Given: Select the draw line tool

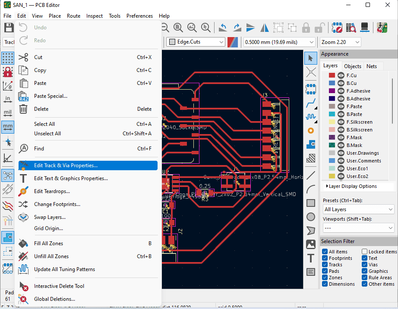Looking at the screenshot, I should [311, 175].
